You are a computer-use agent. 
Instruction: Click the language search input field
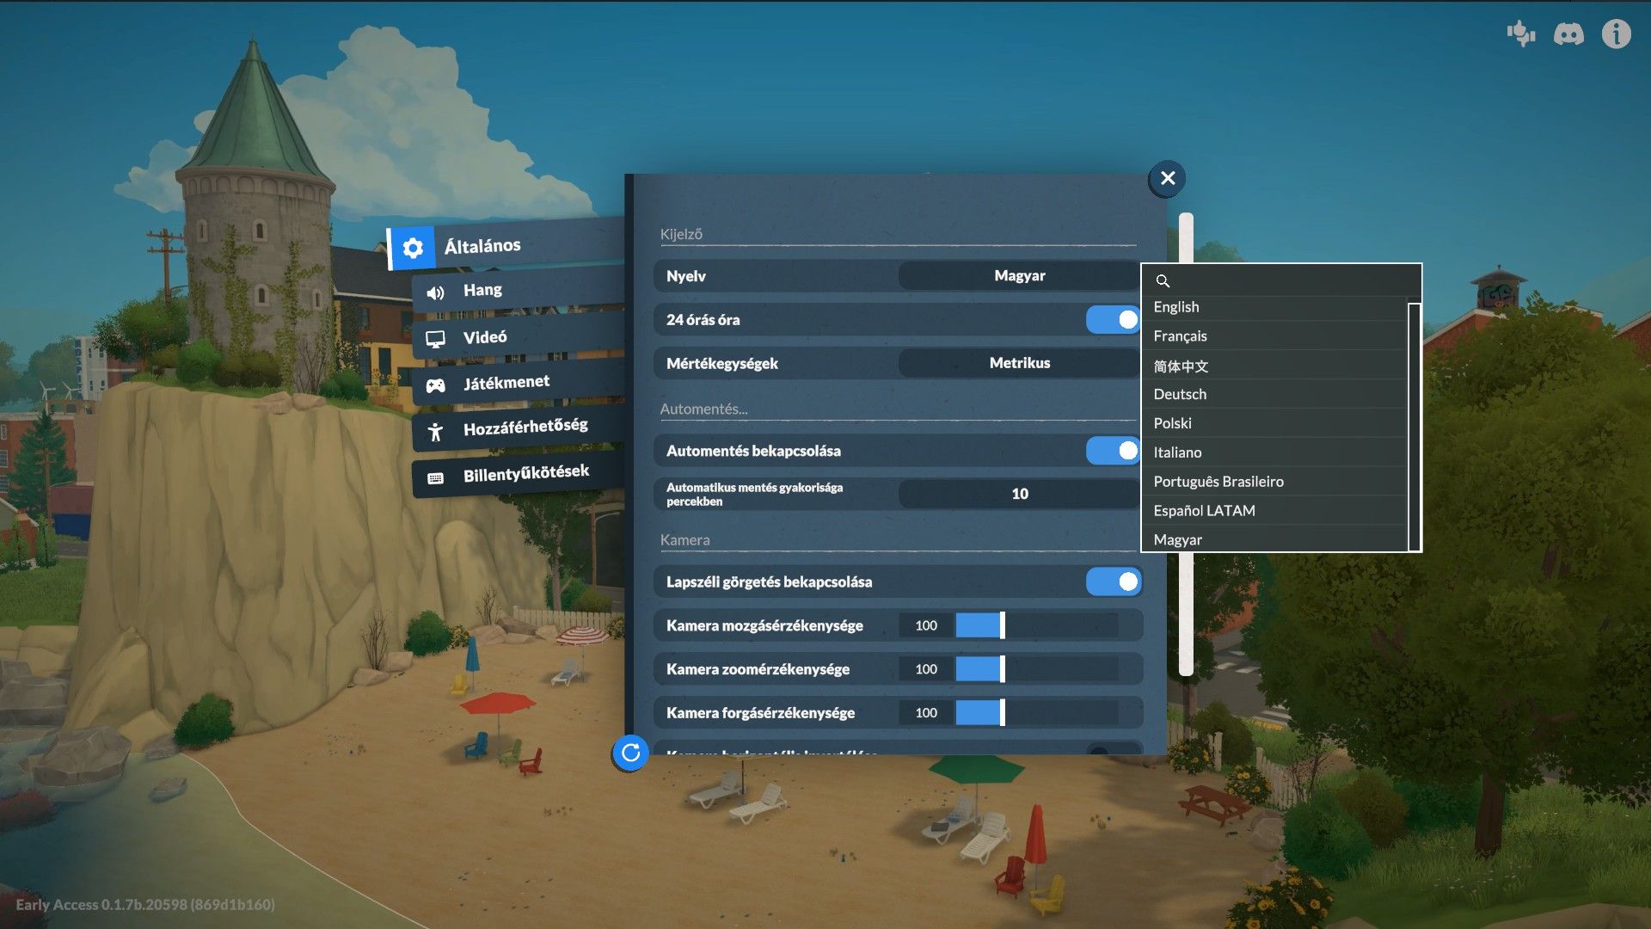click(1281, 280)
